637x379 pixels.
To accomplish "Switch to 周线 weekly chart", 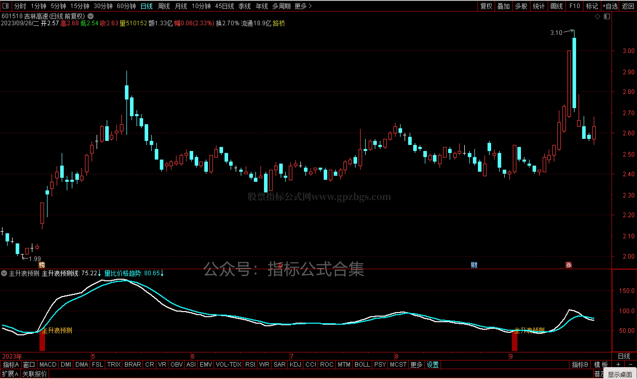I will pos(164,6).
